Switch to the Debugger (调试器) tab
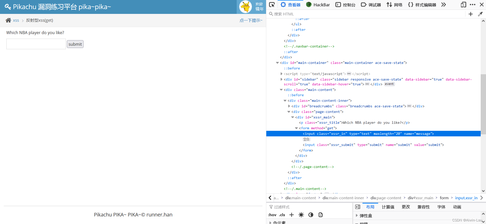486x224 pixels. (371, 5)
